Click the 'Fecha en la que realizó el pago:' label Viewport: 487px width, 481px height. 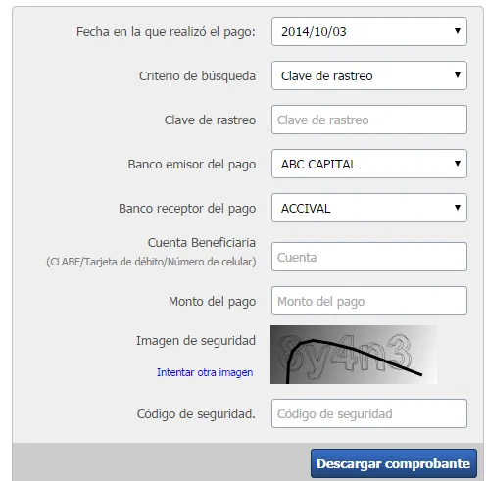tap(166, 32)
